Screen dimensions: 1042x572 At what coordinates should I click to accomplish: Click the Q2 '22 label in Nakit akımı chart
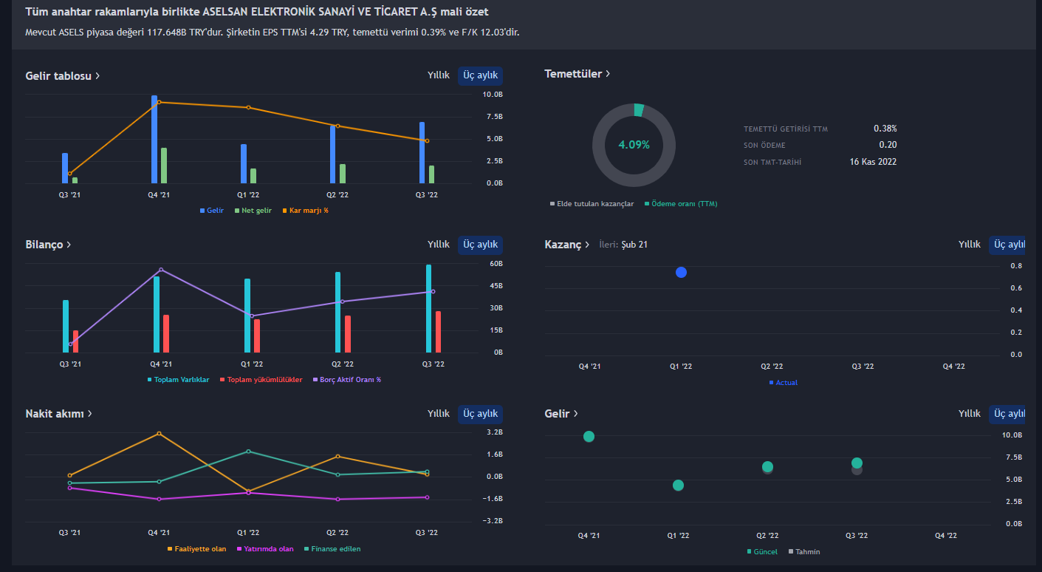click(x=337, y=533)
